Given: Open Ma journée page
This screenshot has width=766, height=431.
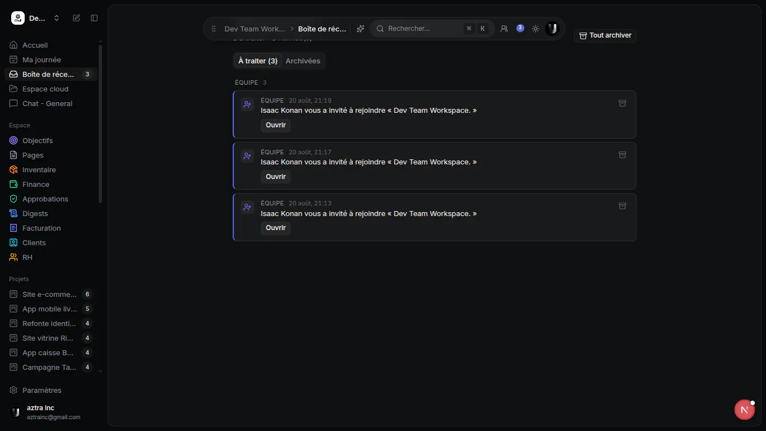Looking at the screenshot, I should (x=51, y=59).
